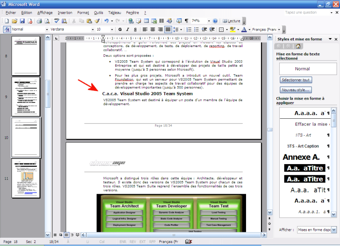Select the page 9 thumbnail
Screen dimensions: 340x246
tap(26, 97)
